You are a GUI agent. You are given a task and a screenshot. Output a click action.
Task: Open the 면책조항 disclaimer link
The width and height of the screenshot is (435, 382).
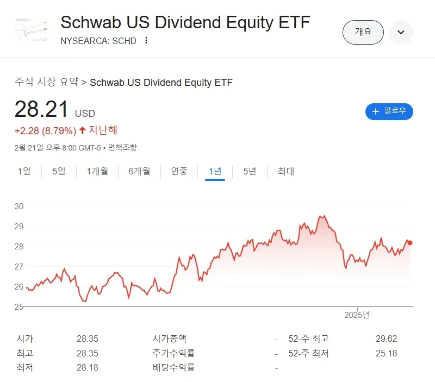pos(122,147)
